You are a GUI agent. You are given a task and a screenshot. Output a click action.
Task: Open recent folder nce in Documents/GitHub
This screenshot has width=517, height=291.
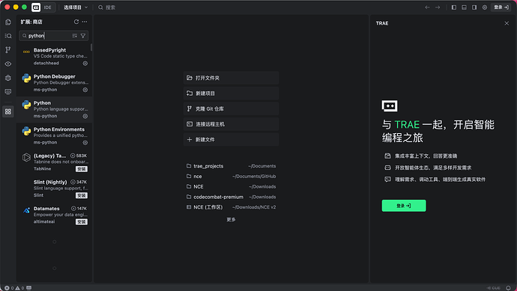[231, 177]
